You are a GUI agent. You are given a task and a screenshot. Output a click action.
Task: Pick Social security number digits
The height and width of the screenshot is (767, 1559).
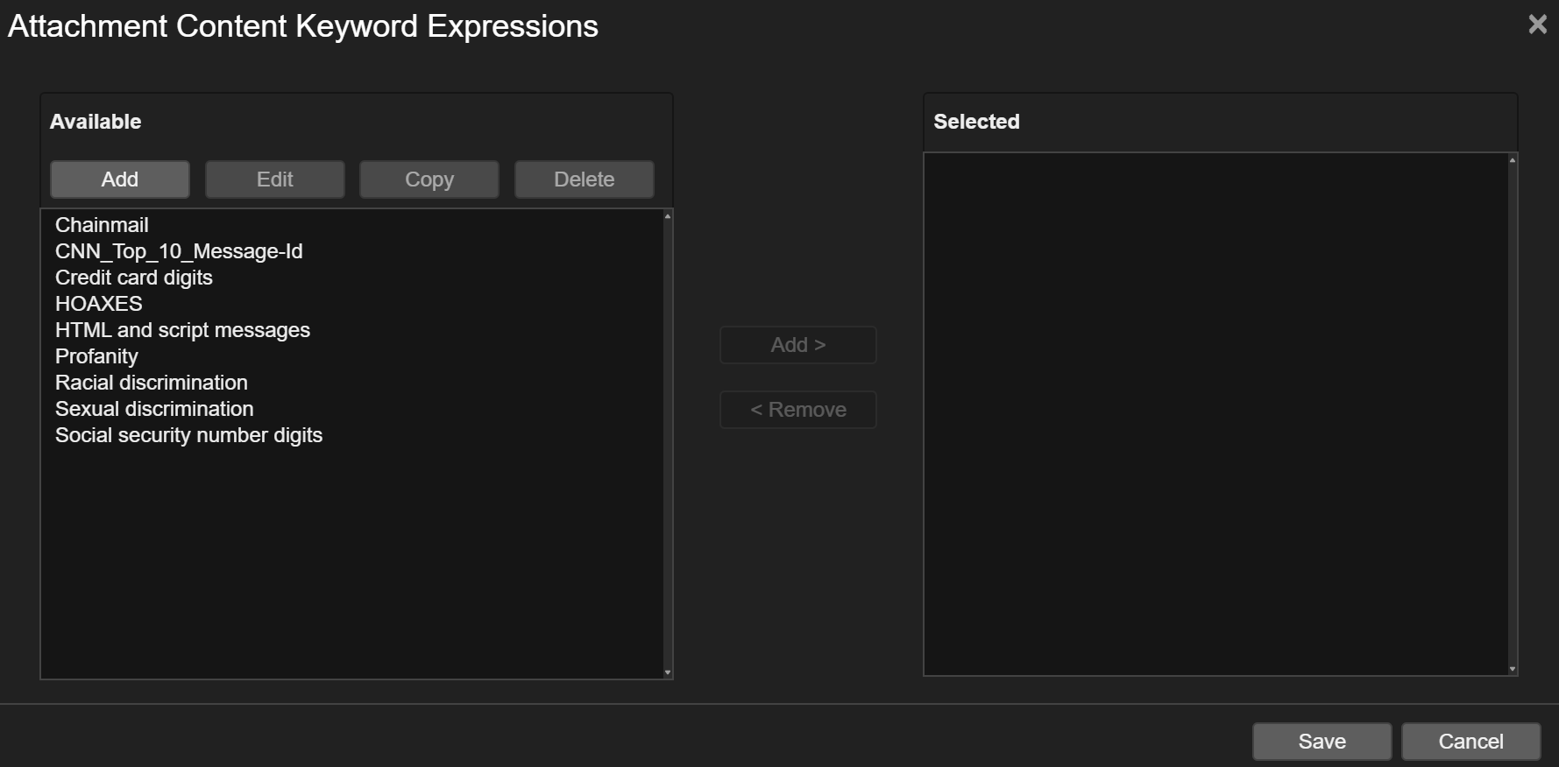coord(188,435)
